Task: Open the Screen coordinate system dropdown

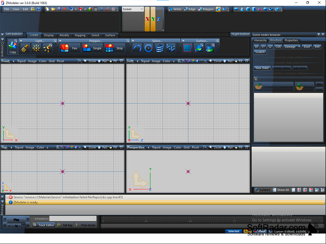Action: [133, 9]
